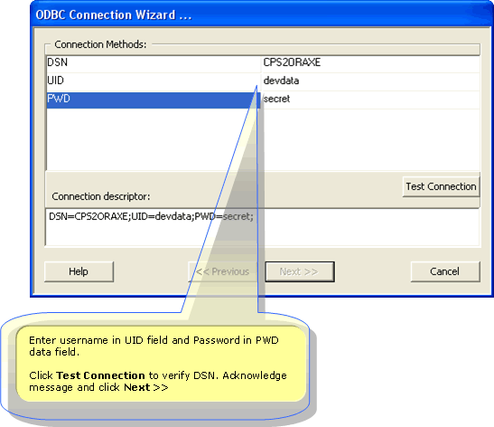Click the yellow instruction callout text
The image size is (494, 427).
(x=158, y=364)
